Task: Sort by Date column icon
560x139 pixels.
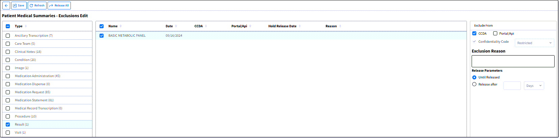Action: 176,26
